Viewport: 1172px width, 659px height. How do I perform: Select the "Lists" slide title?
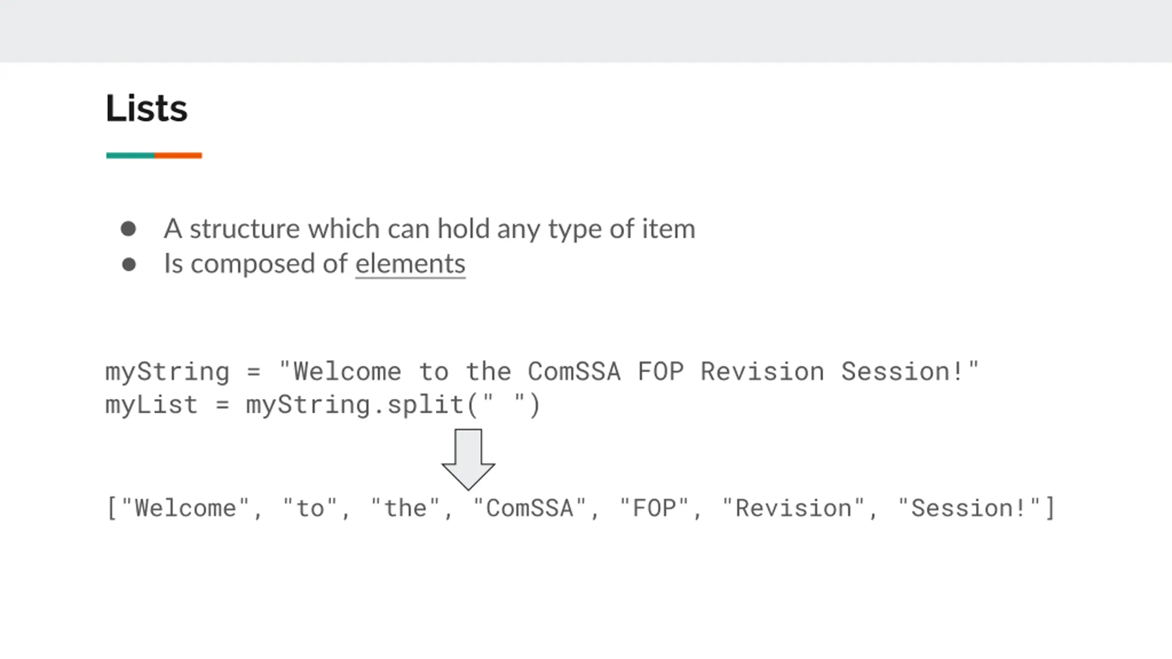pyautogui.click(x=146, y=108)
